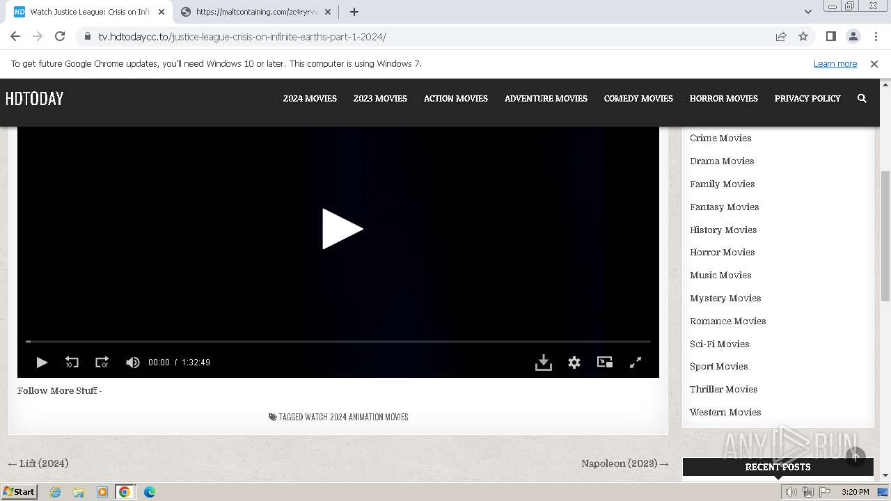Close the Watch Justice League tab
The image size is (891, 501).
click(x=161, y=12)
